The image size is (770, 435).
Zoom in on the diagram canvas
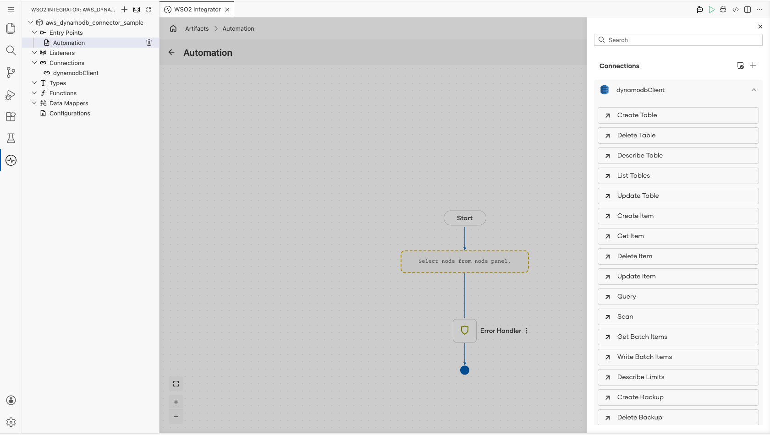coord(176,402)
